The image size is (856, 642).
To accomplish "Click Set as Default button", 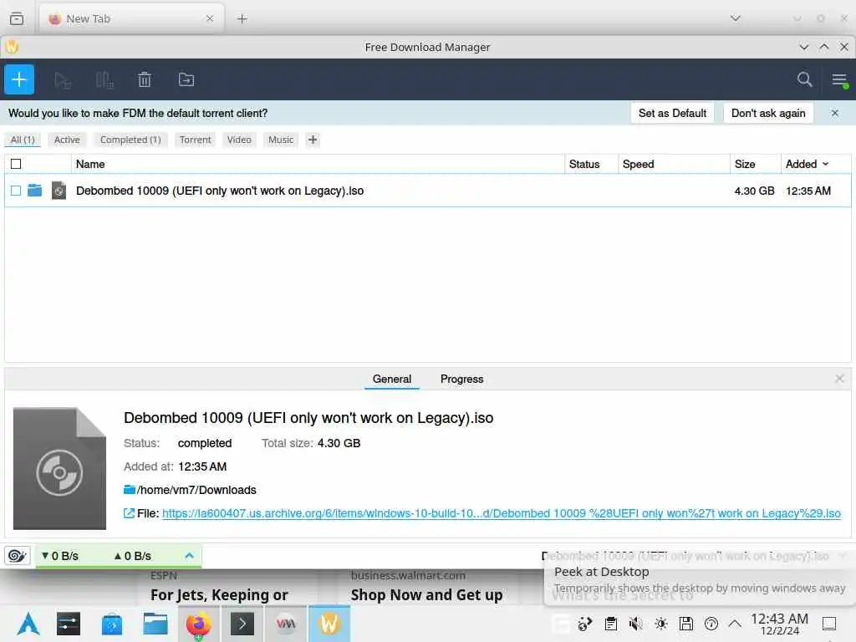I will (x=673, y=113).
